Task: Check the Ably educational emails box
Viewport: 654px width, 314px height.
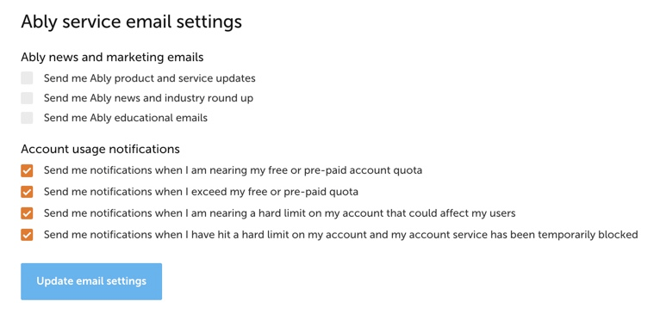Action: coord(27,118)
